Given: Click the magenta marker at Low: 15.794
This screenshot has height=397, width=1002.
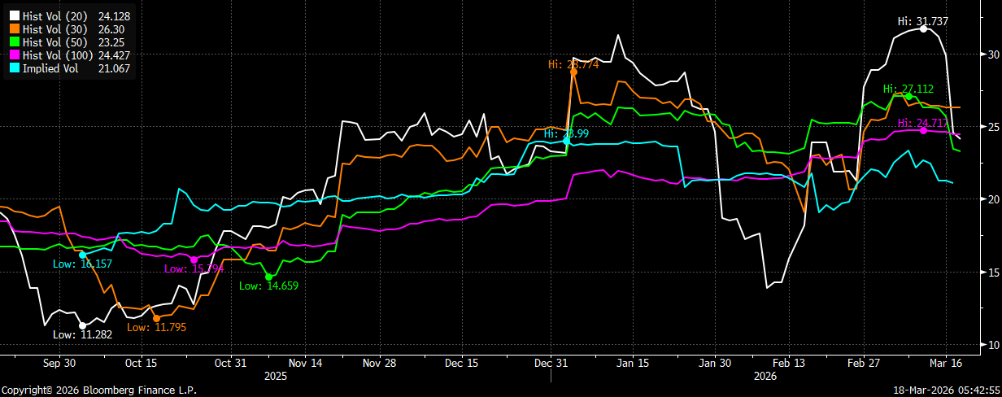Looking at the screenshot, I should 194,260.
